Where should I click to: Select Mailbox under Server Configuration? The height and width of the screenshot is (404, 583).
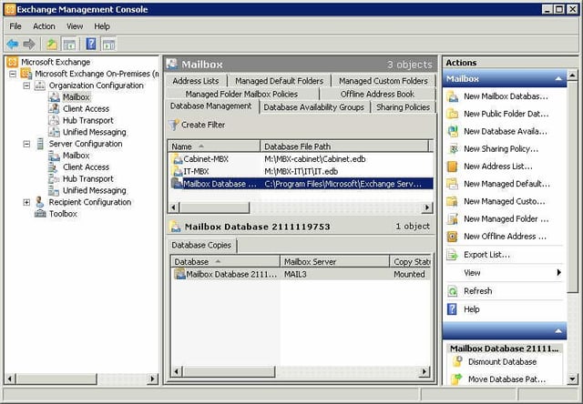(x=76, y=156)
